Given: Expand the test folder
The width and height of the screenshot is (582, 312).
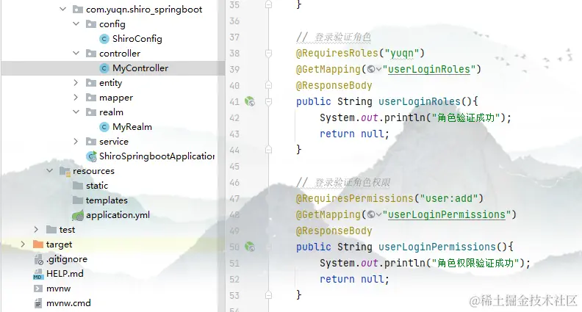Looking at the screenshot, I should [x=36, y=230].
